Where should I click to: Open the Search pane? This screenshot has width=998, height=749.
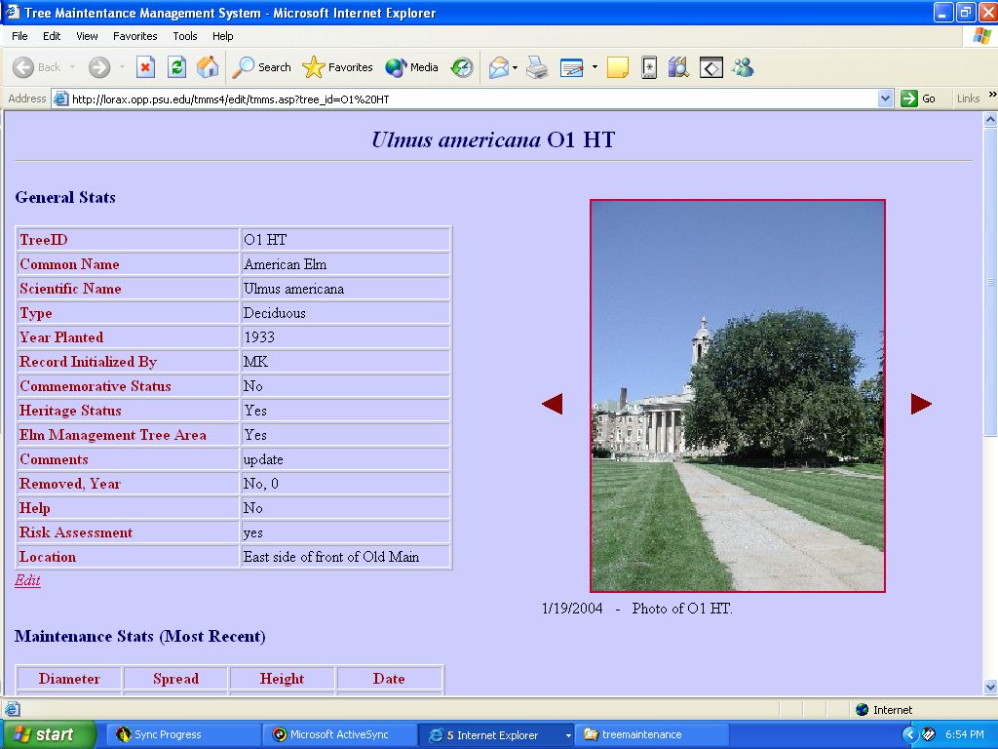point(261,67)
